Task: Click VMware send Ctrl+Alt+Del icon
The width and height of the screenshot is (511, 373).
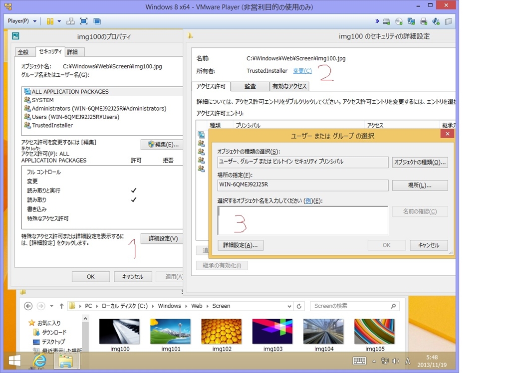Action: click(x=70, y=21)
